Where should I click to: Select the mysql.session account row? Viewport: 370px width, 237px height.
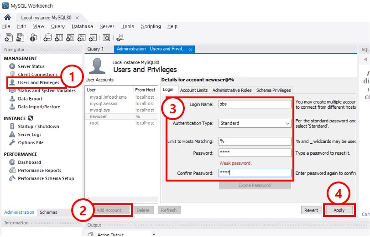coord(121,103)
